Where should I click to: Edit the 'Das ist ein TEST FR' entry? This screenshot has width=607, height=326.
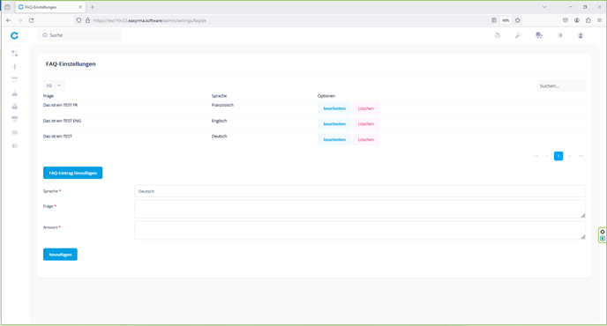pos(334,108)
